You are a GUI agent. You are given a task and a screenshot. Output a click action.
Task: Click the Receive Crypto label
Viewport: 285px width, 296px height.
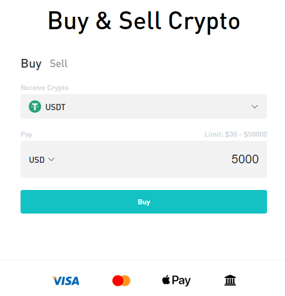pos(45,88)
